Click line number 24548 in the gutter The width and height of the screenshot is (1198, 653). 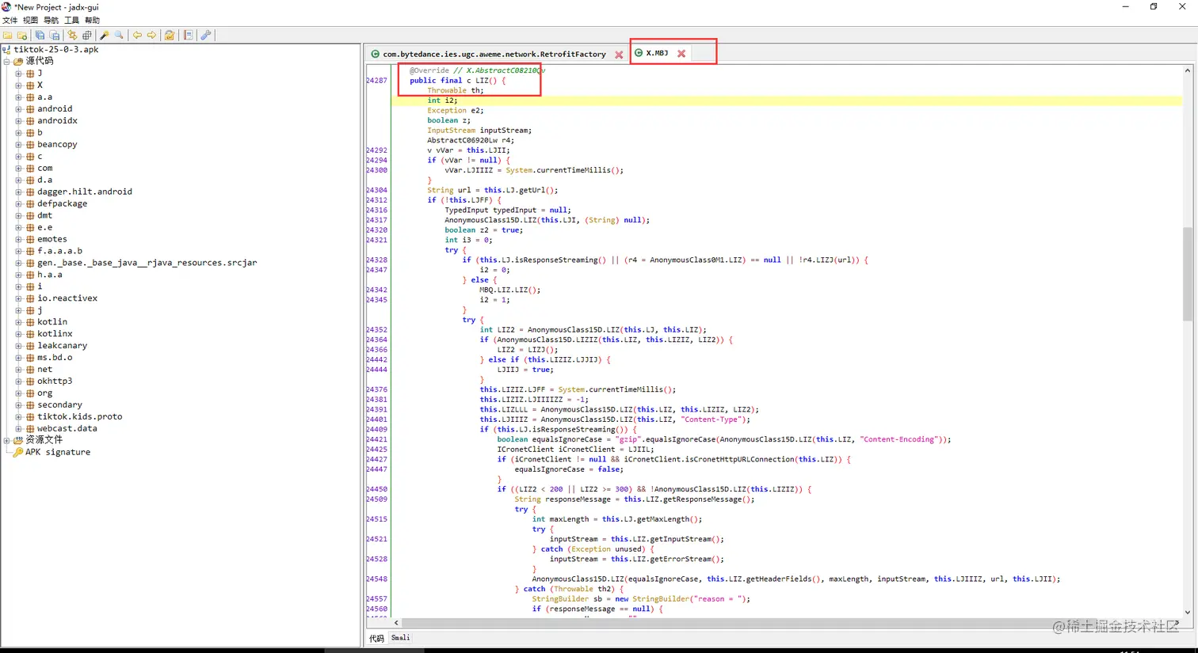pos(377,579)
